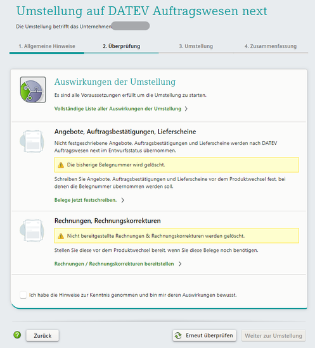Select the '3. Umstellung' step tab
The image size is (315, 348).
pyautogui.click(x=196, y=46)
